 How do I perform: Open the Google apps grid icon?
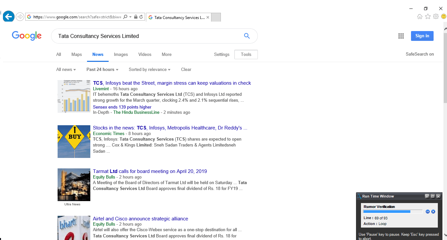pyautogui.click(x=401, y=36)
